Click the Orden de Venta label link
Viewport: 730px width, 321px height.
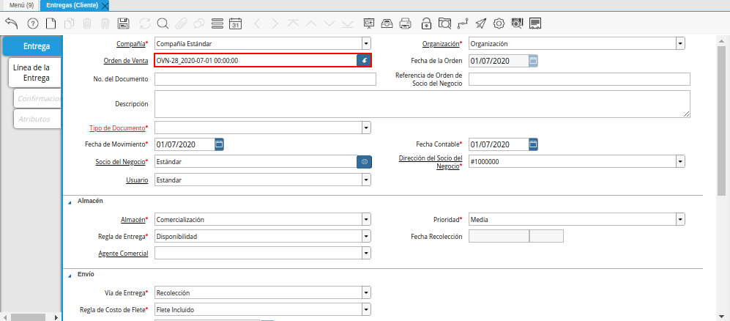pos(126,61)
